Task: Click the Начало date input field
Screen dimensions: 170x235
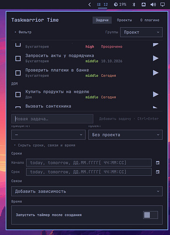Action: pyautogui.click(x=89, y=163)
